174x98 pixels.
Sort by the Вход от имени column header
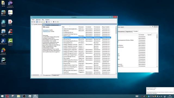[106, 27]
